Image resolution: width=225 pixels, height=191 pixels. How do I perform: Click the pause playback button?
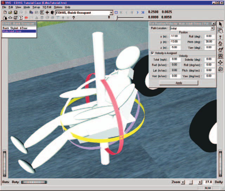tap(132, 13)
